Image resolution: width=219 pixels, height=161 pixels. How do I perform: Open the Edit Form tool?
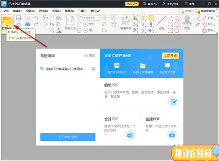pos(126,23)
